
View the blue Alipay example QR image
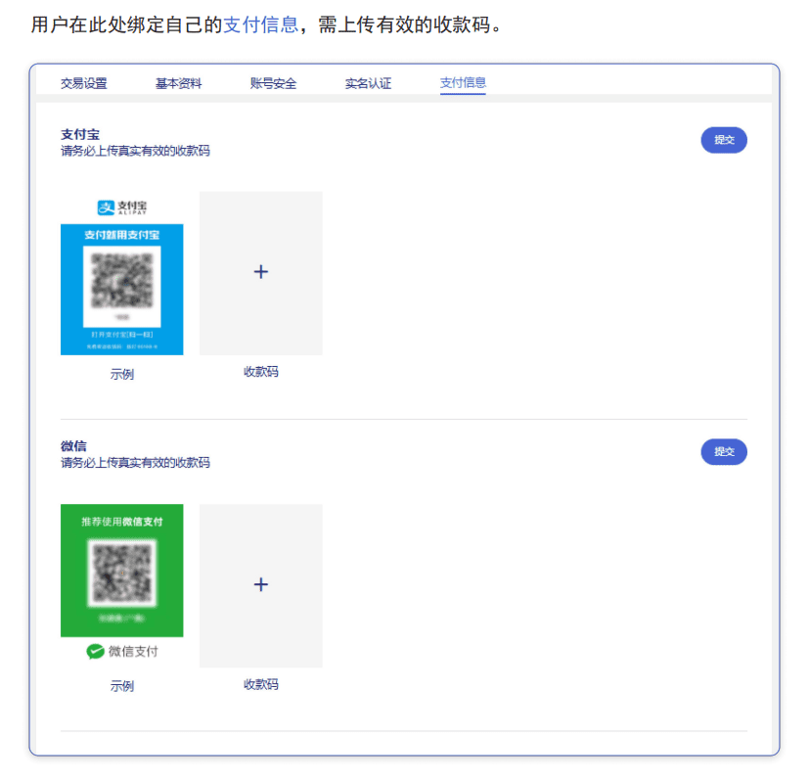121,289
